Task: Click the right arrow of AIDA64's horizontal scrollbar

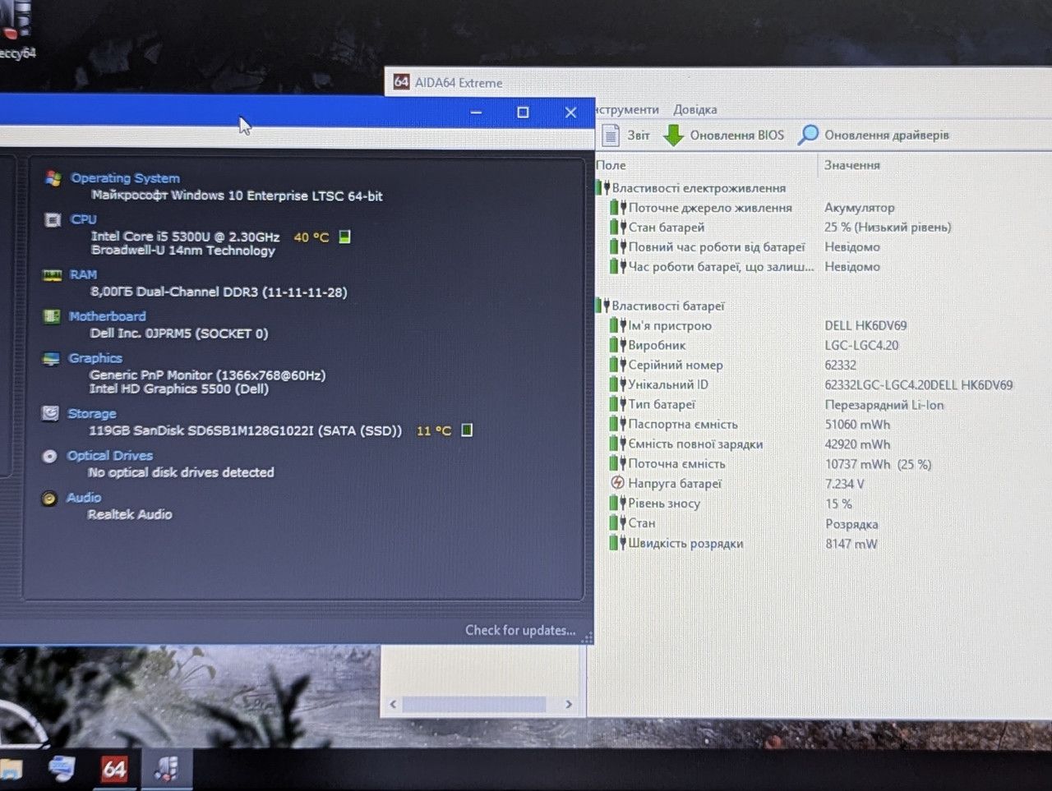Action: coord(569,704)
